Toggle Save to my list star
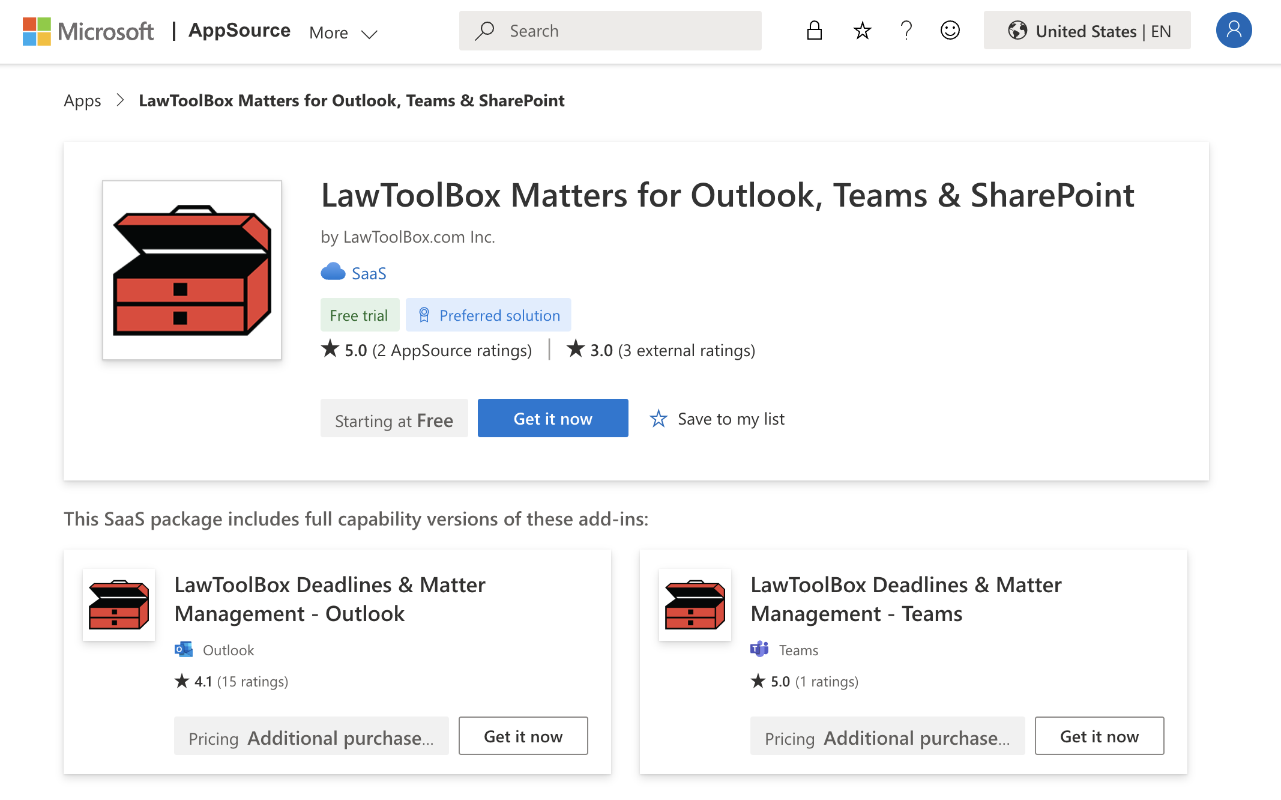 click(x=659, y=419)
